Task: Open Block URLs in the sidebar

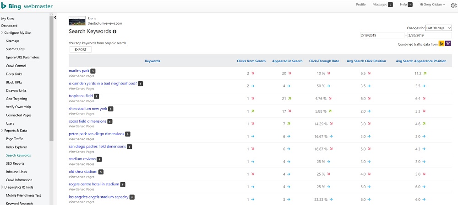Action: pos(14,82)
